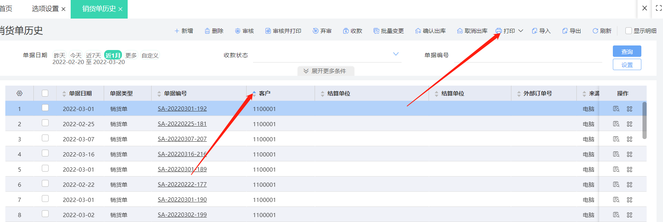The image size is (663, 222).
Task: Toggle the select-all checkbox in table header
Action: [x=45, y=93]
